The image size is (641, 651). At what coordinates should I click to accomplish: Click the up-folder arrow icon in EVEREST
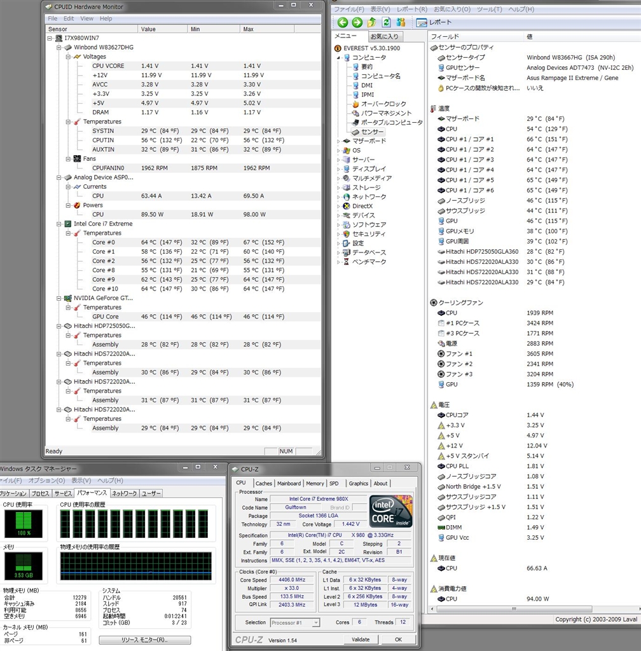(371, 22)
